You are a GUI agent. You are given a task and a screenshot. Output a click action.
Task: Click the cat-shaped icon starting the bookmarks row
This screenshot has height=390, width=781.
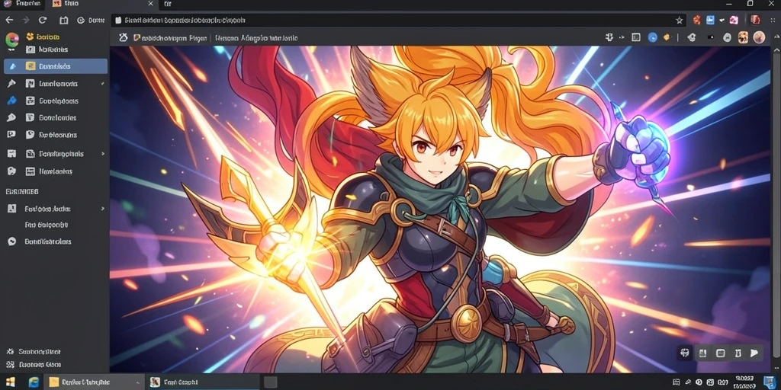123,37
